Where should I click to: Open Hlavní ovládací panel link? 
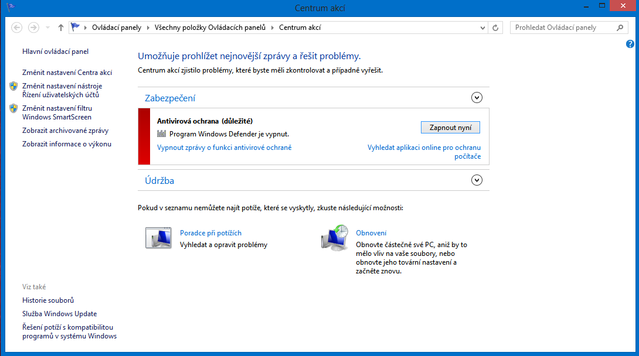click(56, 52)
